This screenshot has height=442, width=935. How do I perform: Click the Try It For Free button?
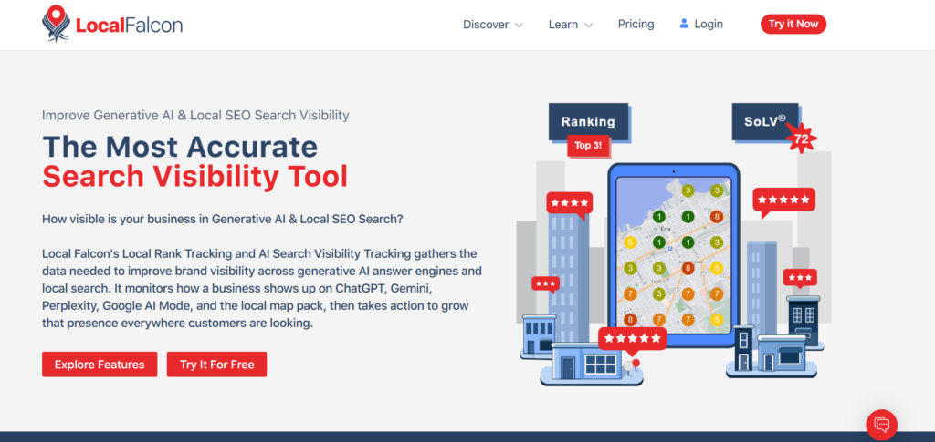point(216,364)
